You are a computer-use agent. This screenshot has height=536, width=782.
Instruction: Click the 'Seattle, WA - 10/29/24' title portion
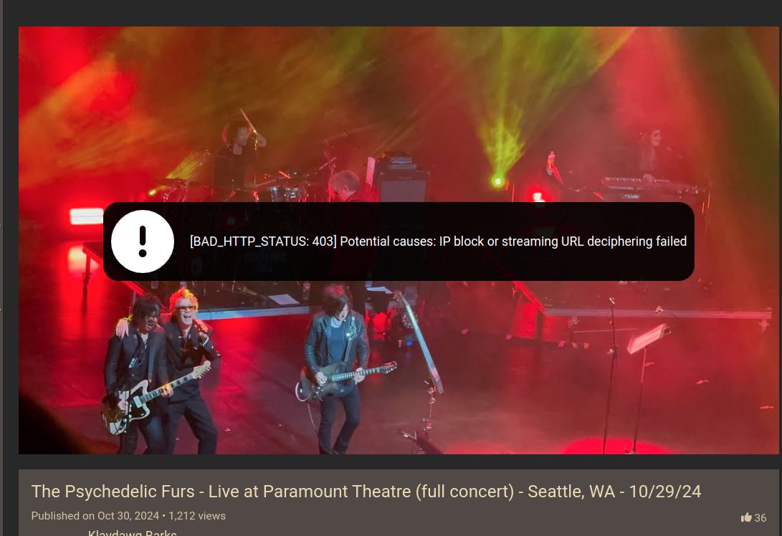pyautogui.click(x=614, y=492)
